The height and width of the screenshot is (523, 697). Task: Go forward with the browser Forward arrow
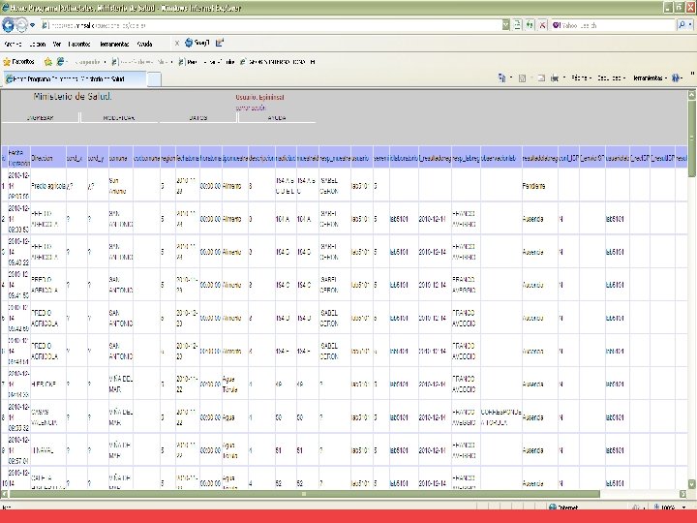point(21,25)
